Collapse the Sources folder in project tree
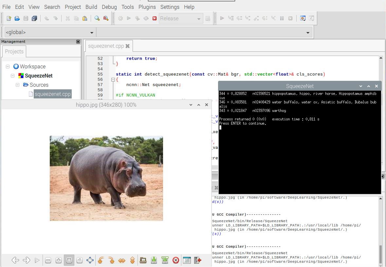This screenshot has width=386, height=267. [x=18, y=85]
